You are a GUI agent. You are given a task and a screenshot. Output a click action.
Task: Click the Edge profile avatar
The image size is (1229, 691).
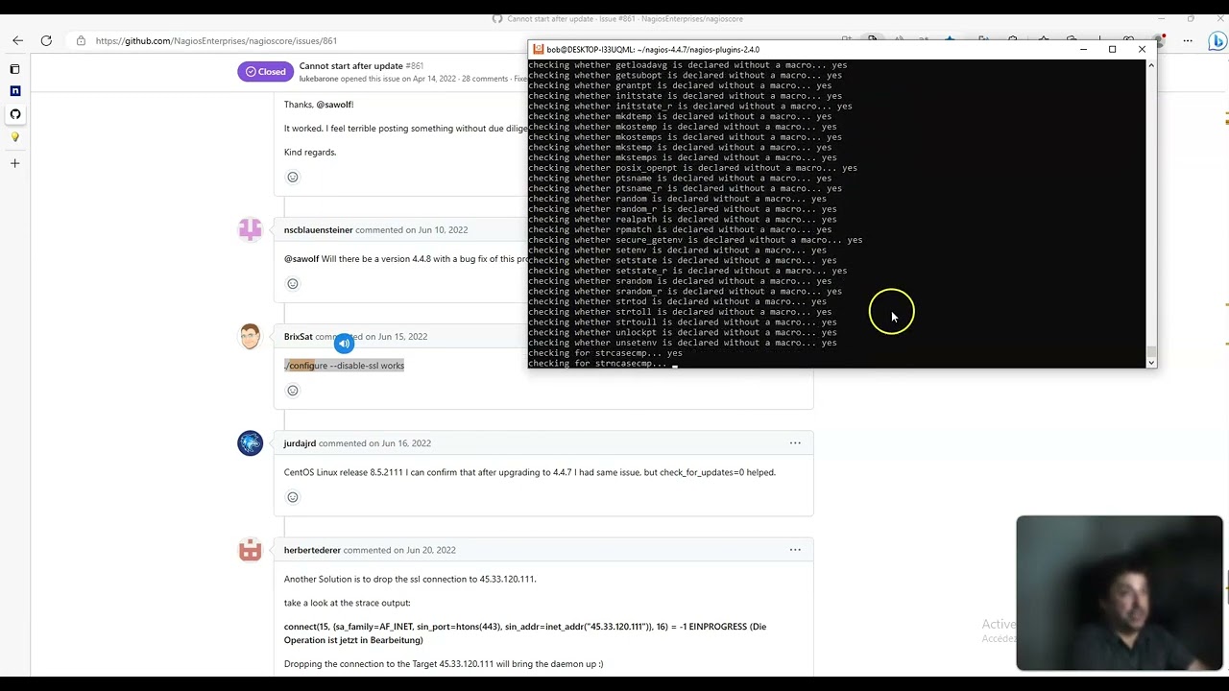click(1161, 41)
